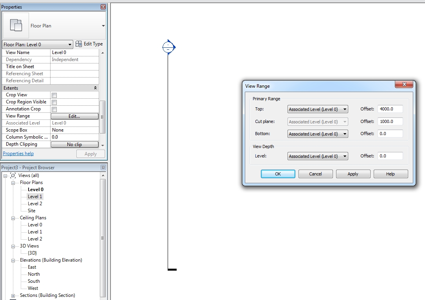
Task: Open the Floor Plan type selector dropdown
Action: (103, 26)
